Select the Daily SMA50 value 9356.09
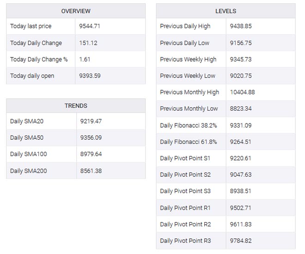Viewport: 305px width, 254px height. (x=91, y=138)
